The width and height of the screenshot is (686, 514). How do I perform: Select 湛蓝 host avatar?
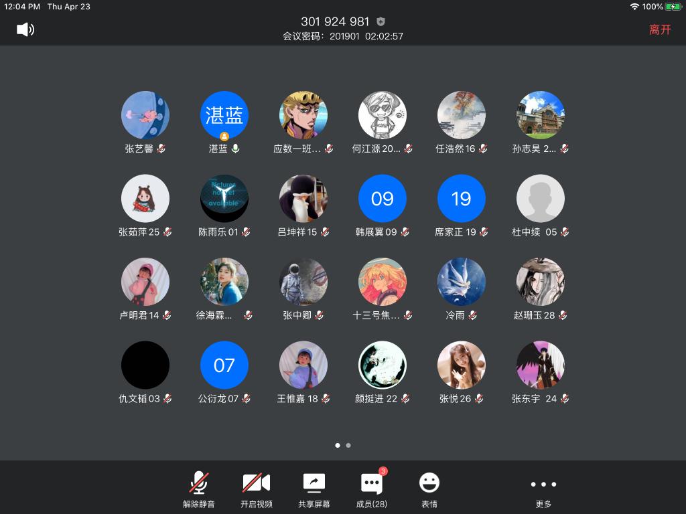[x=224, y=115]
